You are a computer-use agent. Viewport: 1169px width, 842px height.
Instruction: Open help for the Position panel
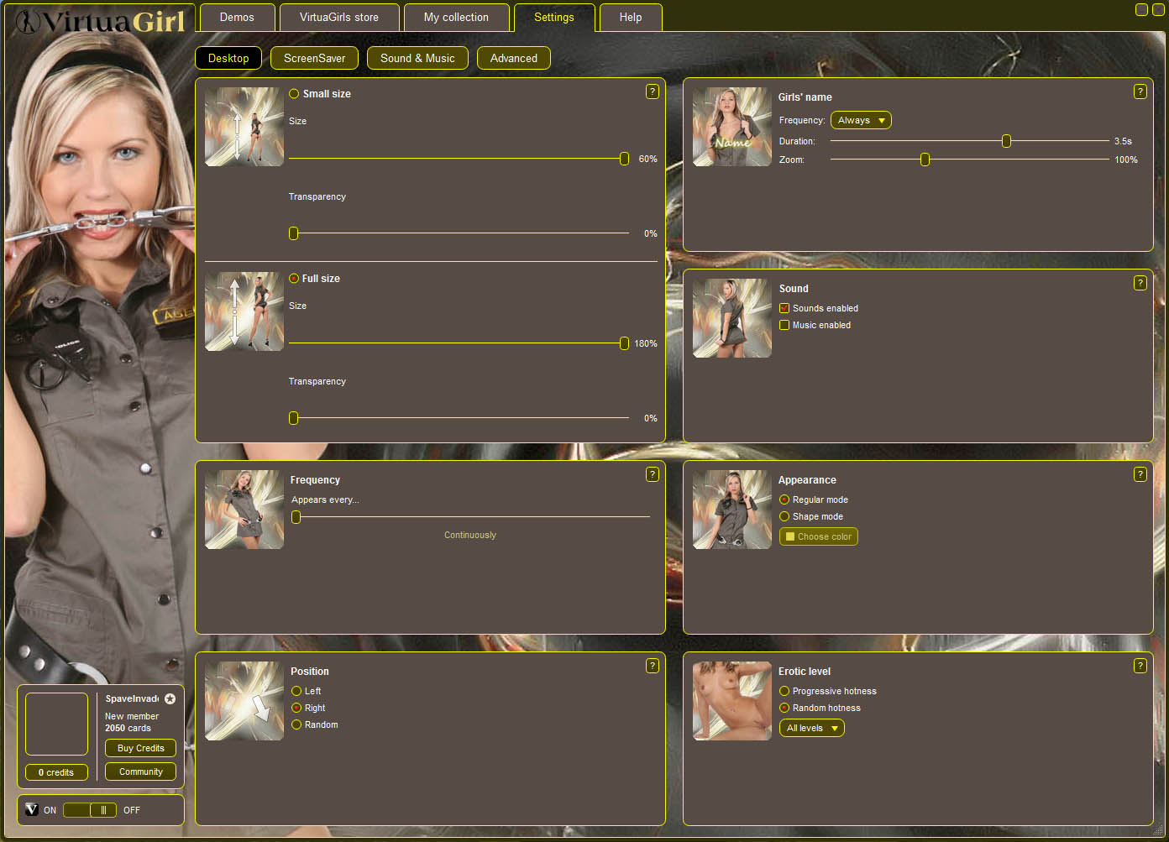[652, 666]
